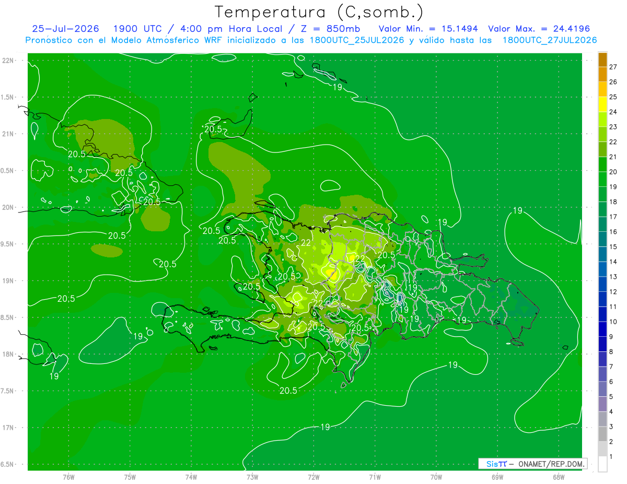Screen dimensions: 627x484
Task: Click color scale label "3"
Action: (611, 427)
